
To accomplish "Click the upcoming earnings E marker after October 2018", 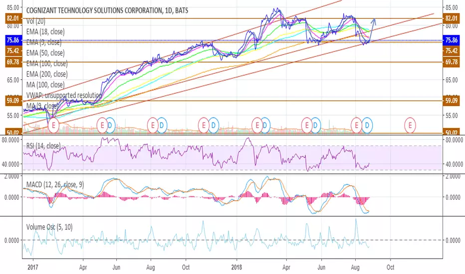I will (x=410, y=126).
